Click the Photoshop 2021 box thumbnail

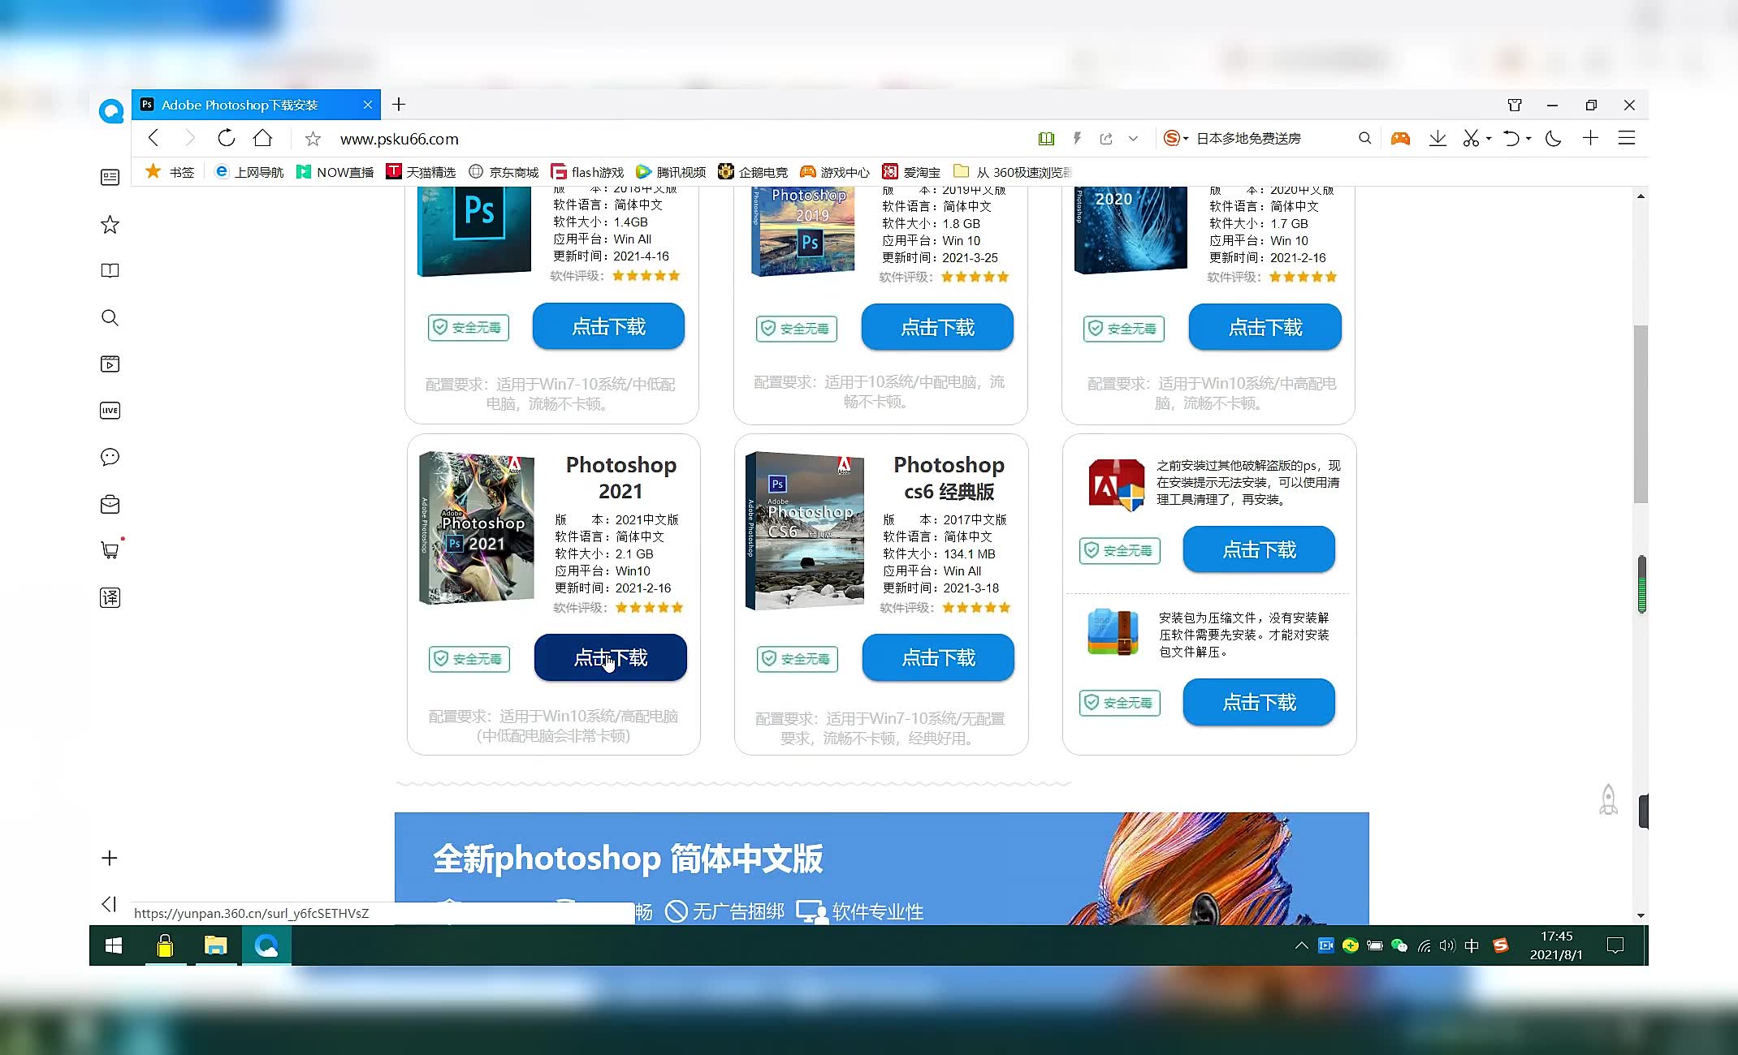476,528
